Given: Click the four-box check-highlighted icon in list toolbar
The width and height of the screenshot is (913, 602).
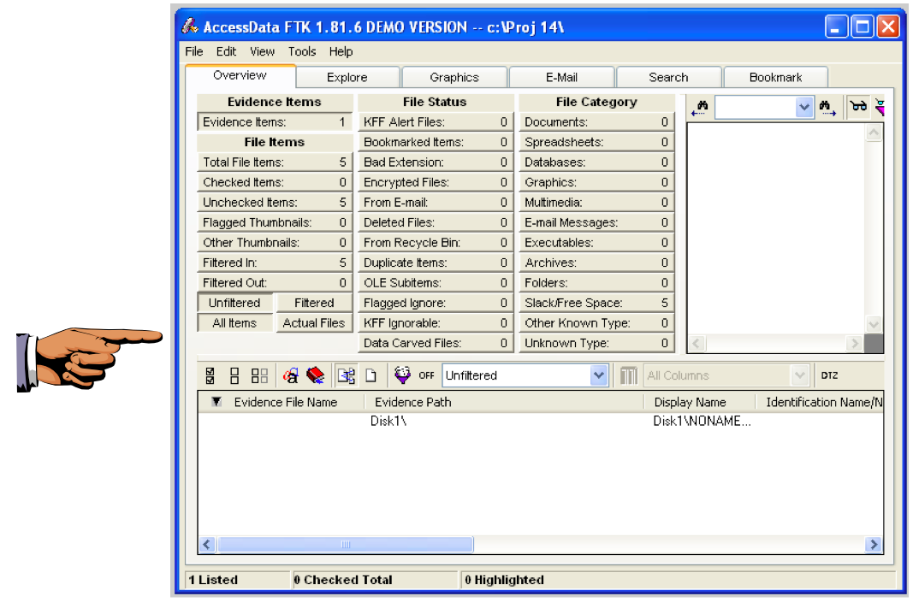Looking at the screenshot, I should [259, 375].
